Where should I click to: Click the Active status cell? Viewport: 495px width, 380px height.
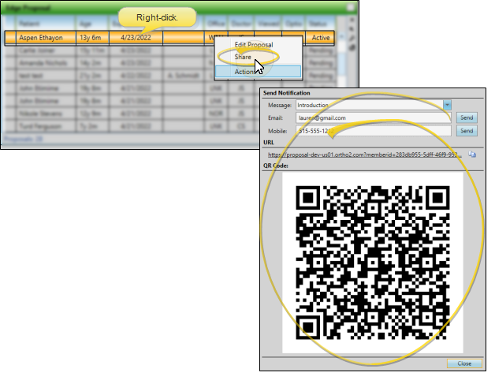point(319,37)
